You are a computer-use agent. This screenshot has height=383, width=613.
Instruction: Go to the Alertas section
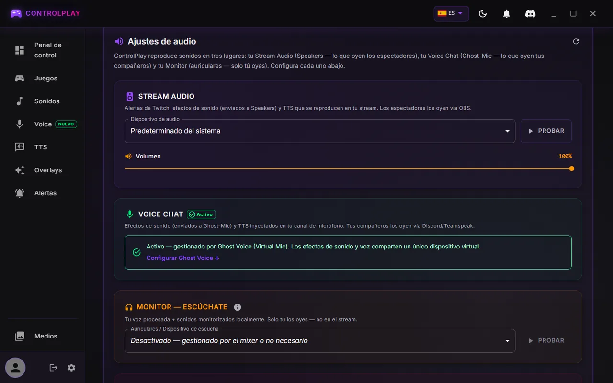[42, 193]
